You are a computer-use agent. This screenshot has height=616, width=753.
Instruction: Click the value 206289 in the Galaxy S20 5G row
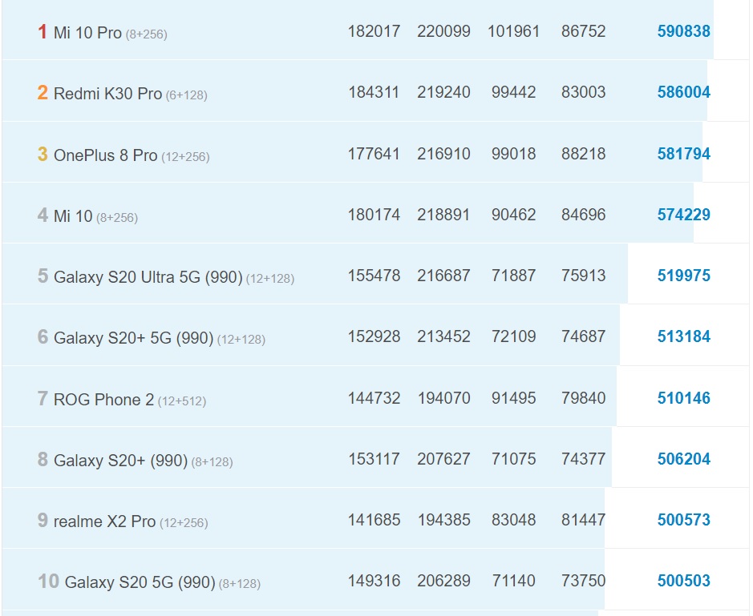point(443,581)
